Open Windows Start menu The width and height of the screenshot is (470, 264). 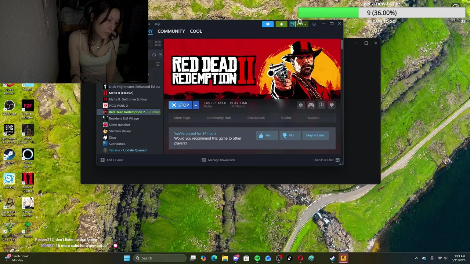click(x=127, y=258)
